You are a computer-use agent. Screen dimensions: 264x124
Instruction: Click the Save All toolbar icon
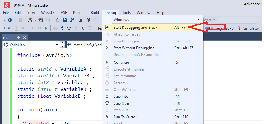click(71, 20)
